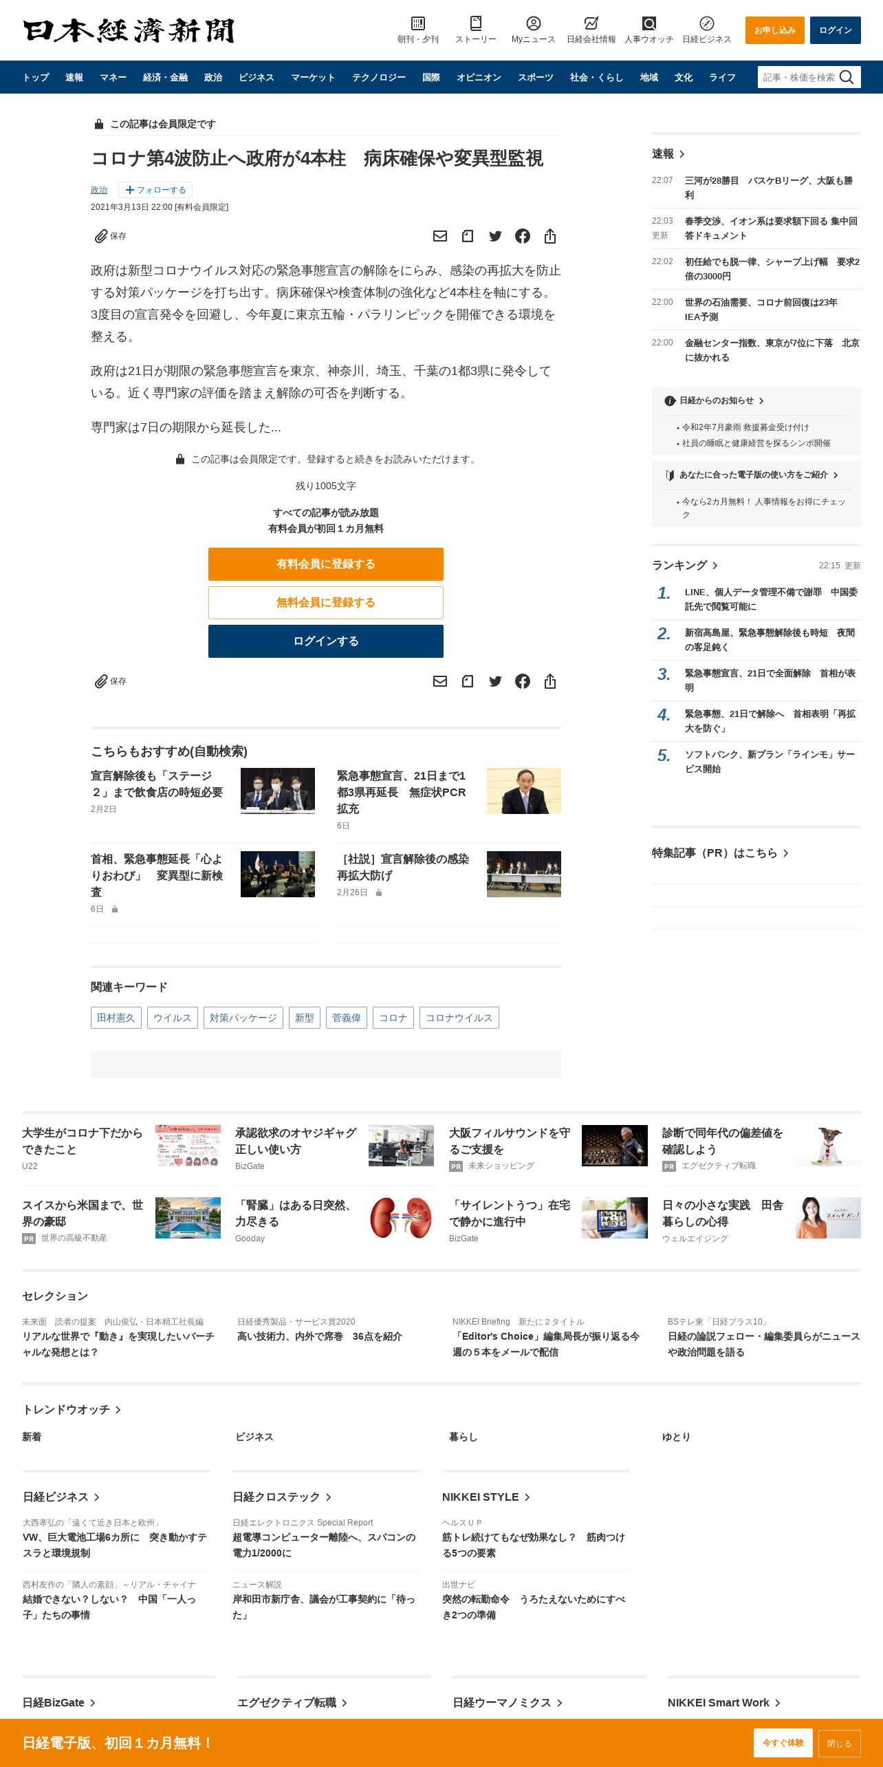
Task: Click 無料会員に登録する button
Action: pos(326,603)
